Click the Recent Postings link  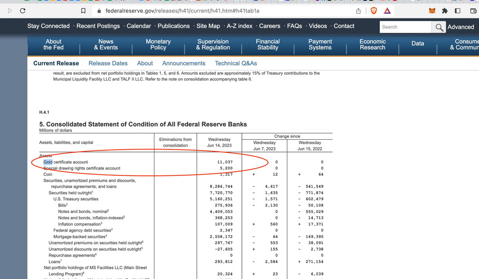click(98, 26)
